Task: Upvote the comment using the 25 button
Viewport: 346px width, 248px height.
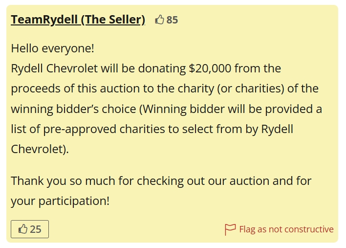Action: 30,229
